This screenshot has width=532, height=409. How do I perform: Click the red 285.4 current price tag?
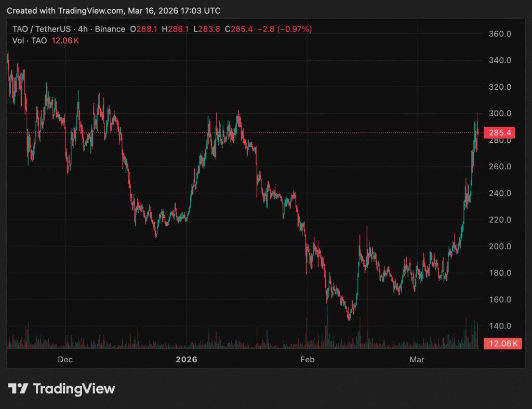point(500,133)
